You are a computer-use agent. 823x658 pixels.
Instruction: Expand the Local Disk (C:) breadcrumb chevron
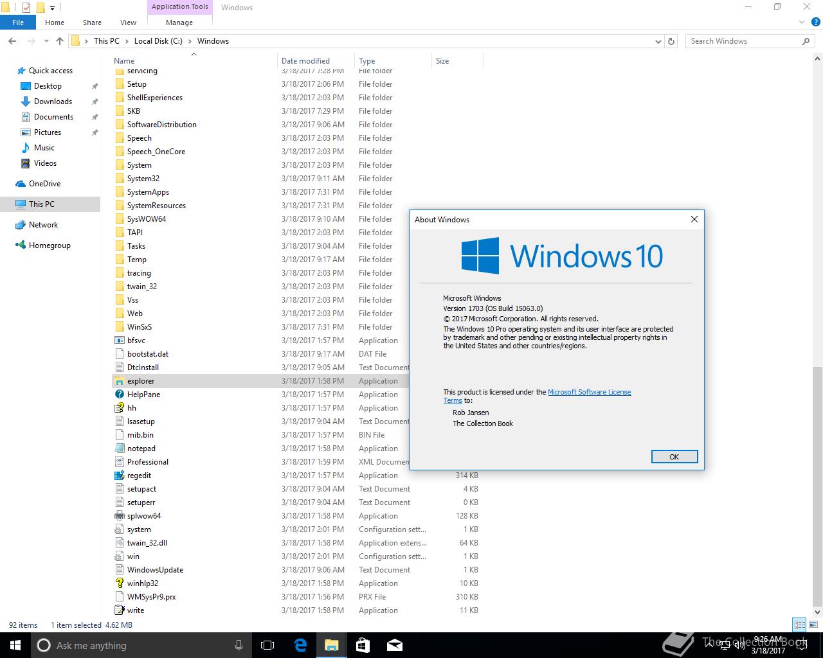point(189,41)
